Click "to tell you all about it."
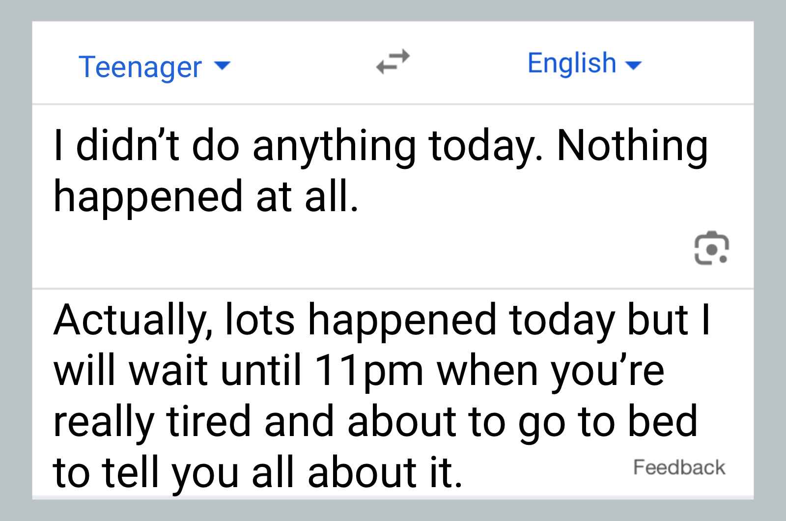786x521 pixels. point(257,472)
